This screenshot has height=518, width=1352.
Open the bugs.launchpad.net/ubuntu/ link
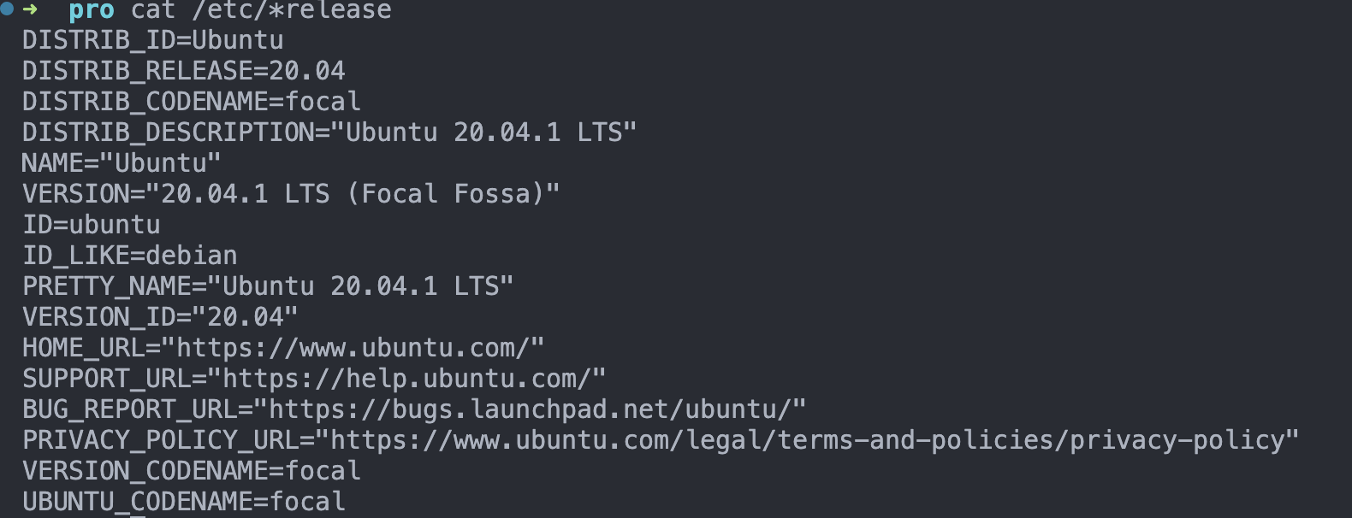pos(530,409)
